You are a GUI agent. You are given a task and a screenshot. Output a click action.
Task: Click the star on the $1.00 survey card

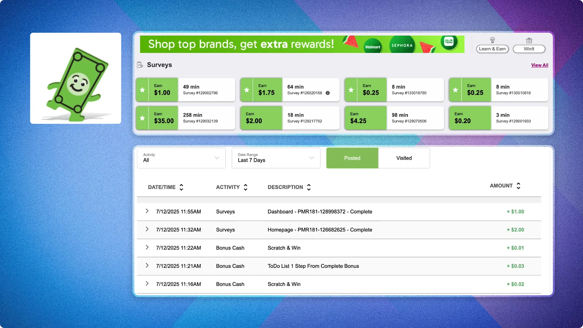(x=142, y=90)
